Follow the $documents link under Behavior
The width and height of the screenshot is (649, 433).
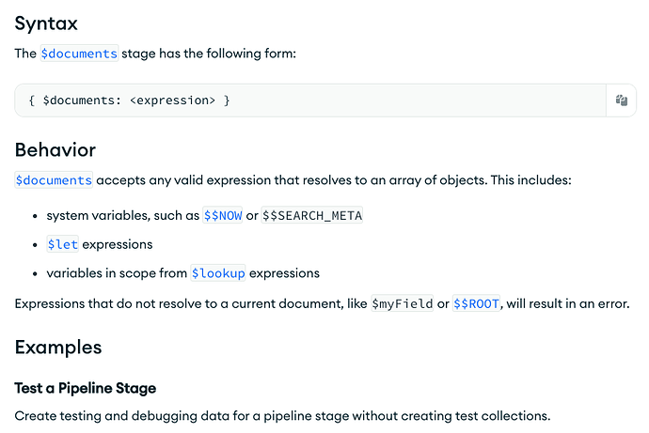[54, 180]
